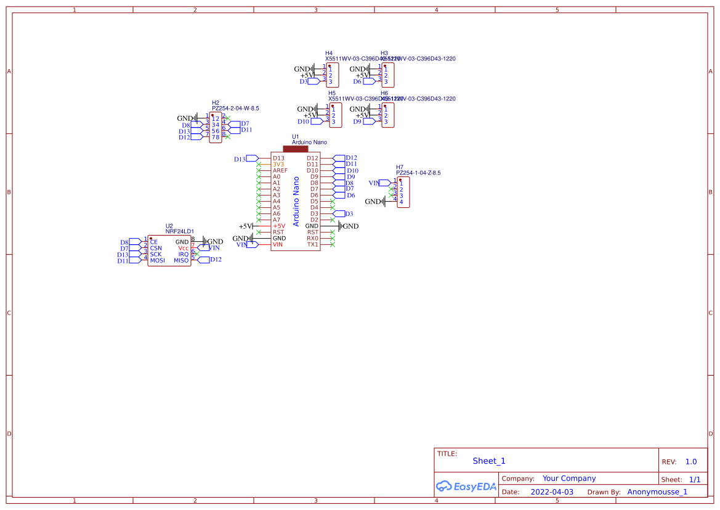Screen dimensions: 720x510
Task: Click the EasyEDA logo in title block
Action: click(x=466, y=487)
